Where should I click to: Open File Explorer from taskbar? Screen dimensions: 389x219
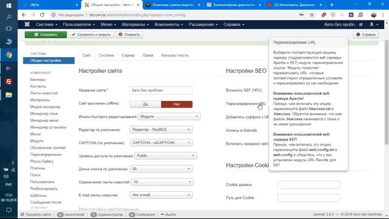point(9,95)
